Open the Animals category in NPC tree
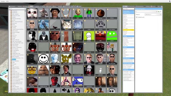171x96 pixels. [14, 17]
